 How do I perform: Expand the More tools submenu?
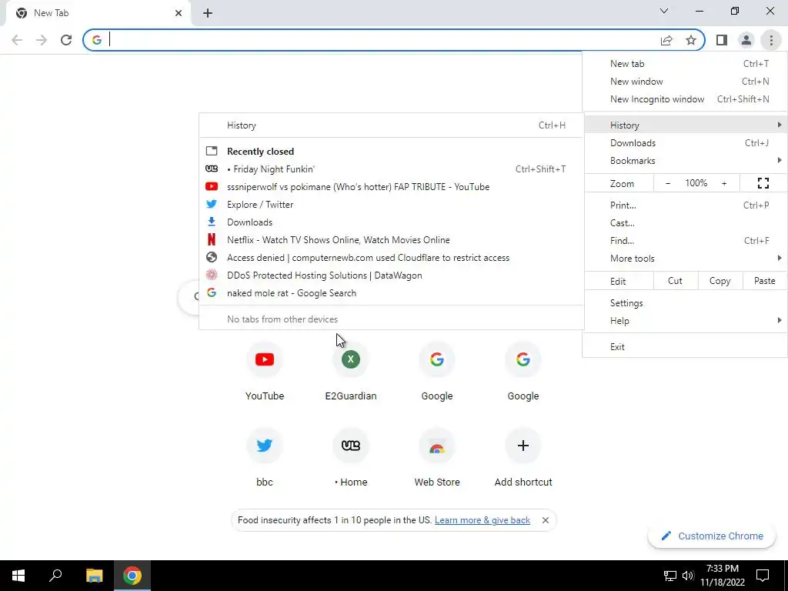coord(684,259)
